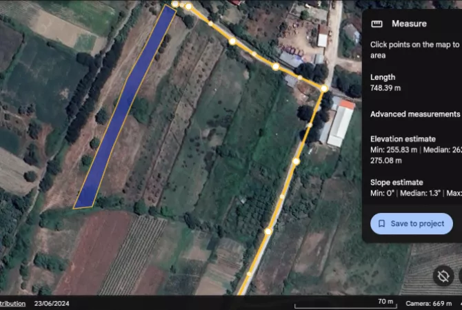The image size is (462, 310).
Task: Click the lowest path vertex near the bottom edge
Action: tap(250, 274)
